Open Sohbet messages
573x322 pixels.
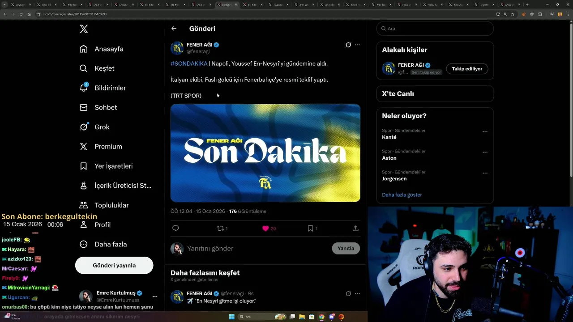coord(98,107)
